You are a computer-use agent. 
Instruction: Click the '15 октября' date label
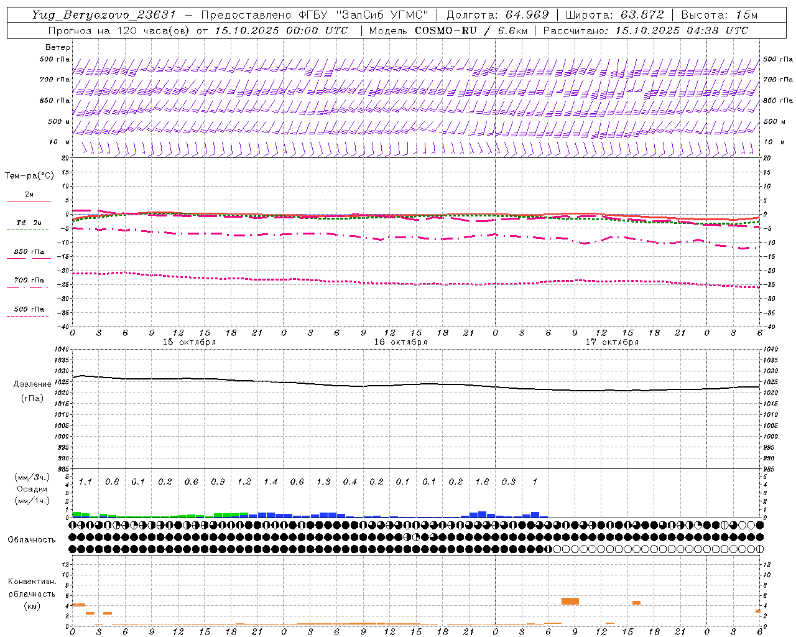click(x=189, y=342)
